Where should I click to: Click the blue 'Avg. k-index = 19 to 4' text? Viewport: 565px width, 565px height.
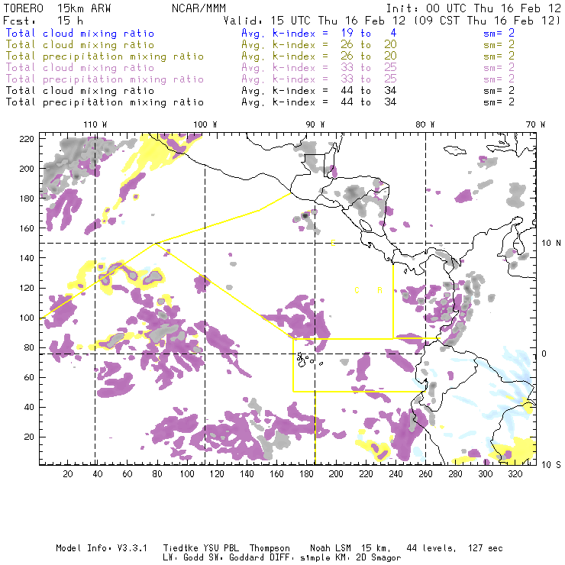click(319, 33)
